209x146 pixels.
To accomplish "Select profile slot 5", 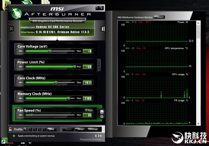I will (44, 129).
